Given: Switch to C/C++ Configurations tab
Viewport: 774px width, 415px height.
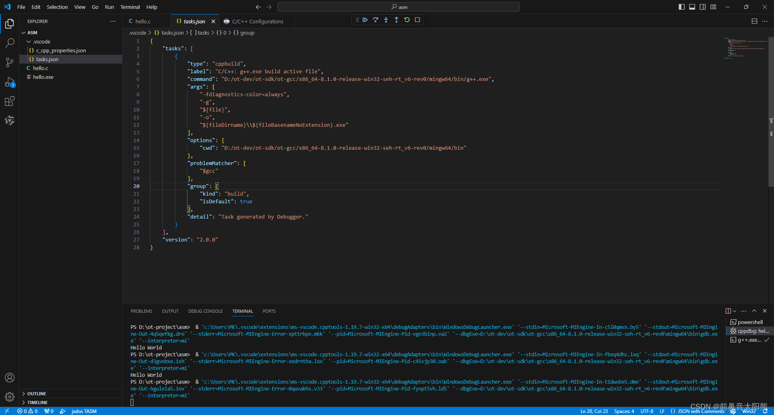Looking at the screenshot, I should click(257, 21).
